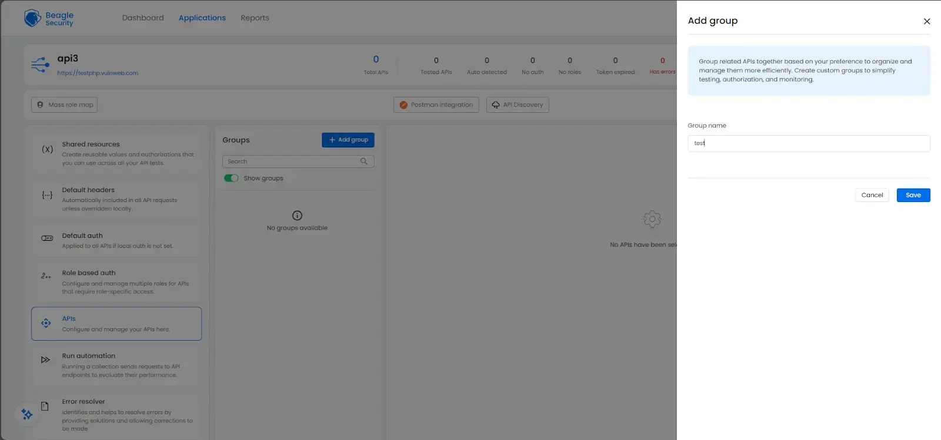Click the Beagle Security logo
The width and height of the screenshot is (941, 440).
pos(49,18)
